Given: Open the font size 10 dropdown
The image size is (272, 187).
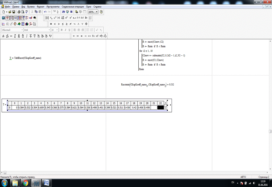Looking at the screenshot, I should tap(57, 30).
